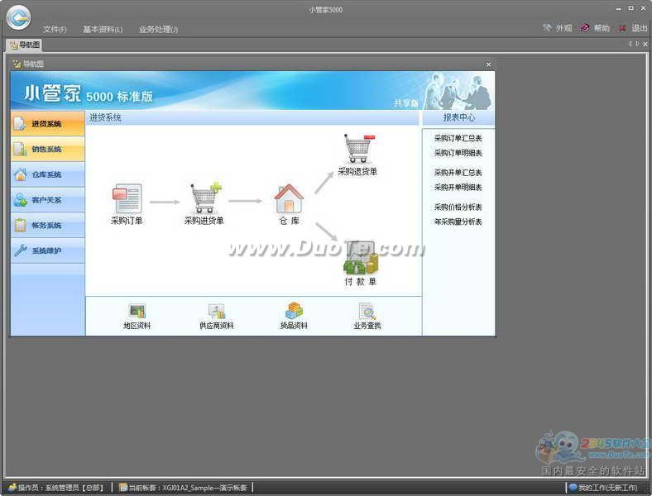652x496 pixels.
Task: Close the active document tab
Action: tap(645, 44)
